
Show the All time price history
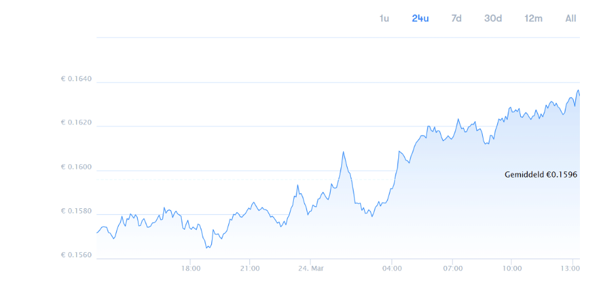pyautogui.click(x=571, y=18)
